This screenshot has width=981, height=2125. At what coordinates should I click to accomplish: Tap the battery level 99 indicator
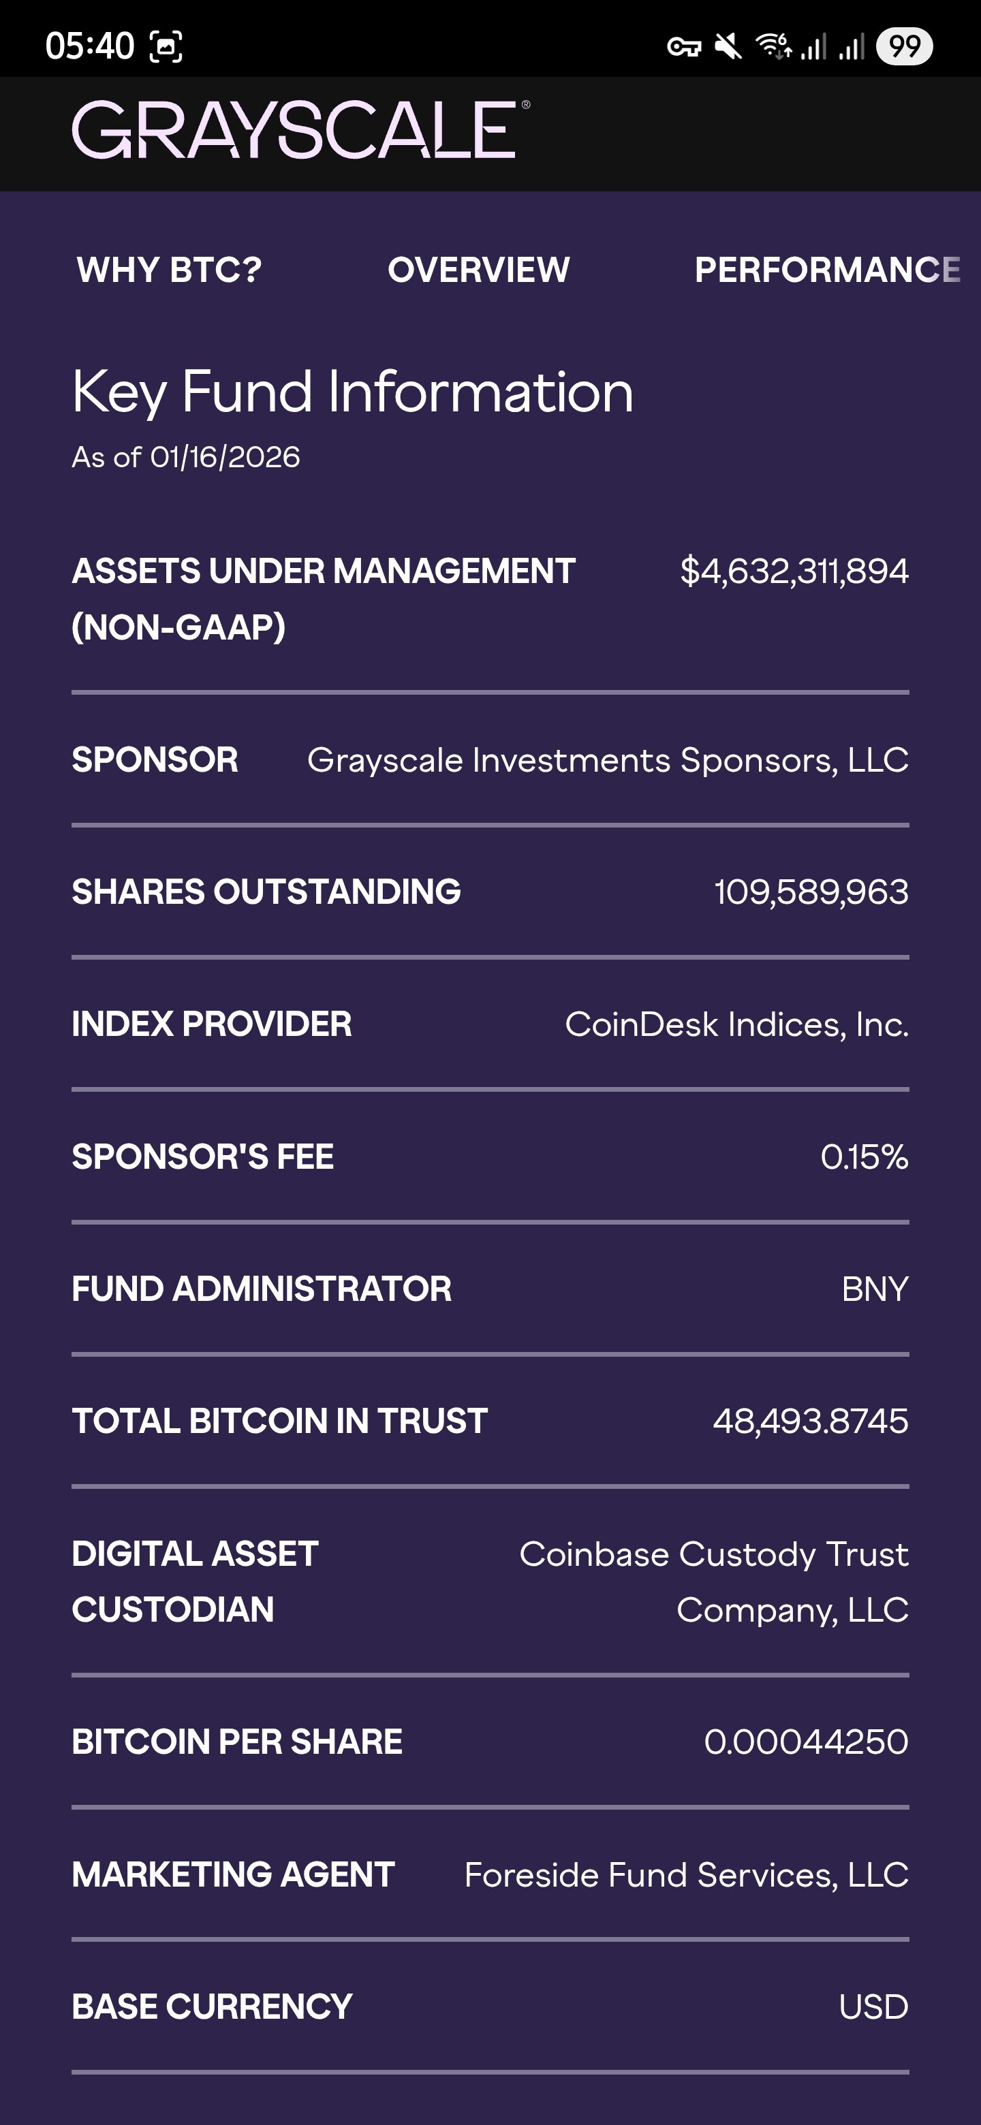pyautogui.click(x=904, y=46)
